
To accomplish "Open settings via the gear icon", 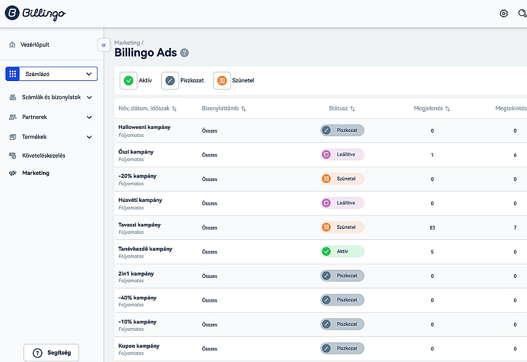I will click(504, 13).
